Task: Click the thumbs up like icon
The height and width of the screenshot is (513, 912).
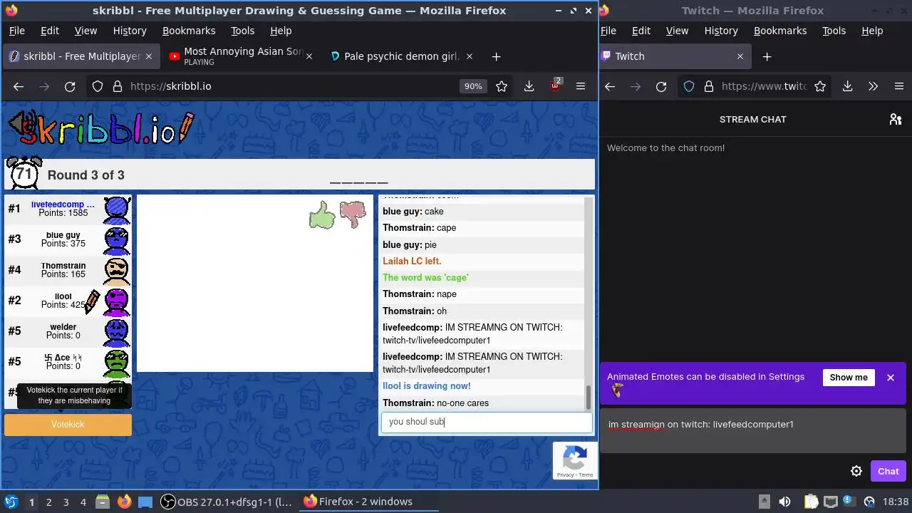Action: 322,214
